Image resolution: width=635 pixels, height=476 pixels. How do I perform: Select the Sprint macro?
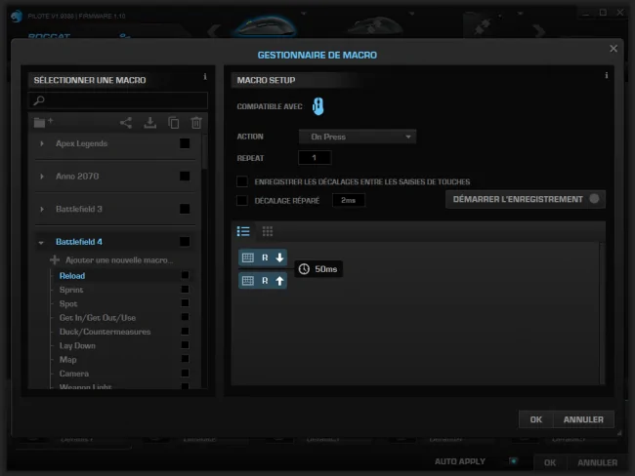(x=71, y=290)
